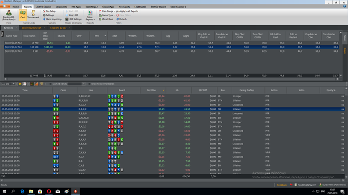Toggle Marked hands checkbox
Screen dimensions: 348x195
(50, 84)
